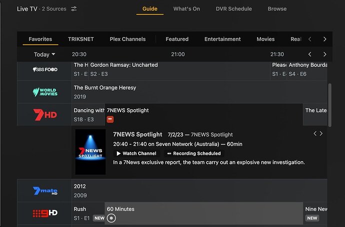
Task: Switch to the What's On tab
Action: coord(186,9)
